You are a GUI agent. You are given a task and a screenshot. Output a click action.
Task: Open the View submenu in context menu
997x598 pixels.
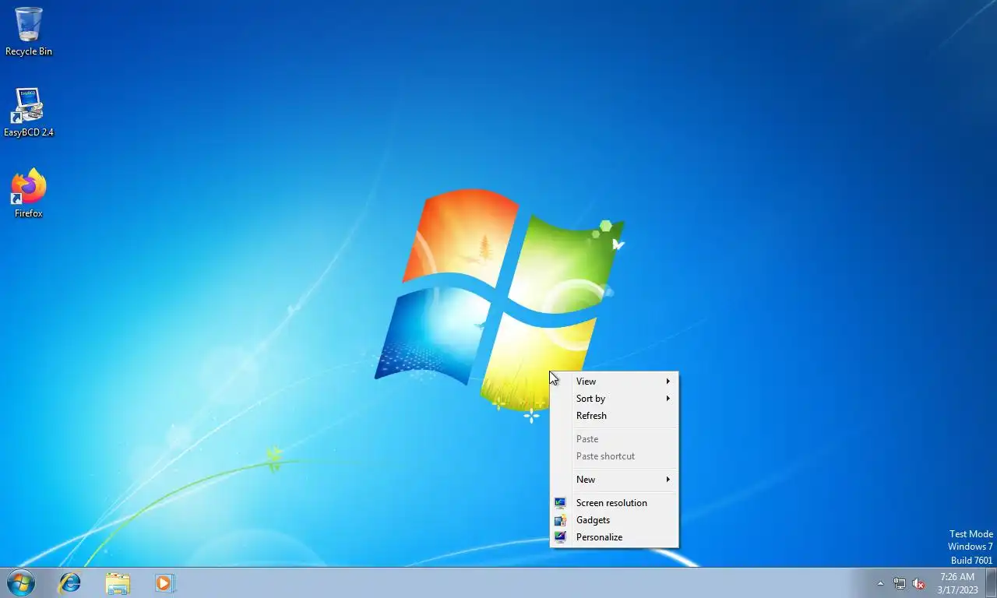[614, 382]
